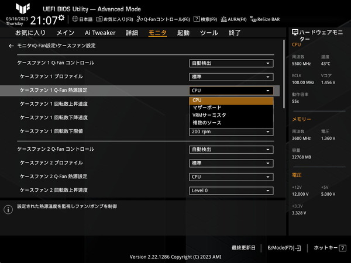
Task: Choose 複数のソース in the heat source list
Action: point(231,123)
